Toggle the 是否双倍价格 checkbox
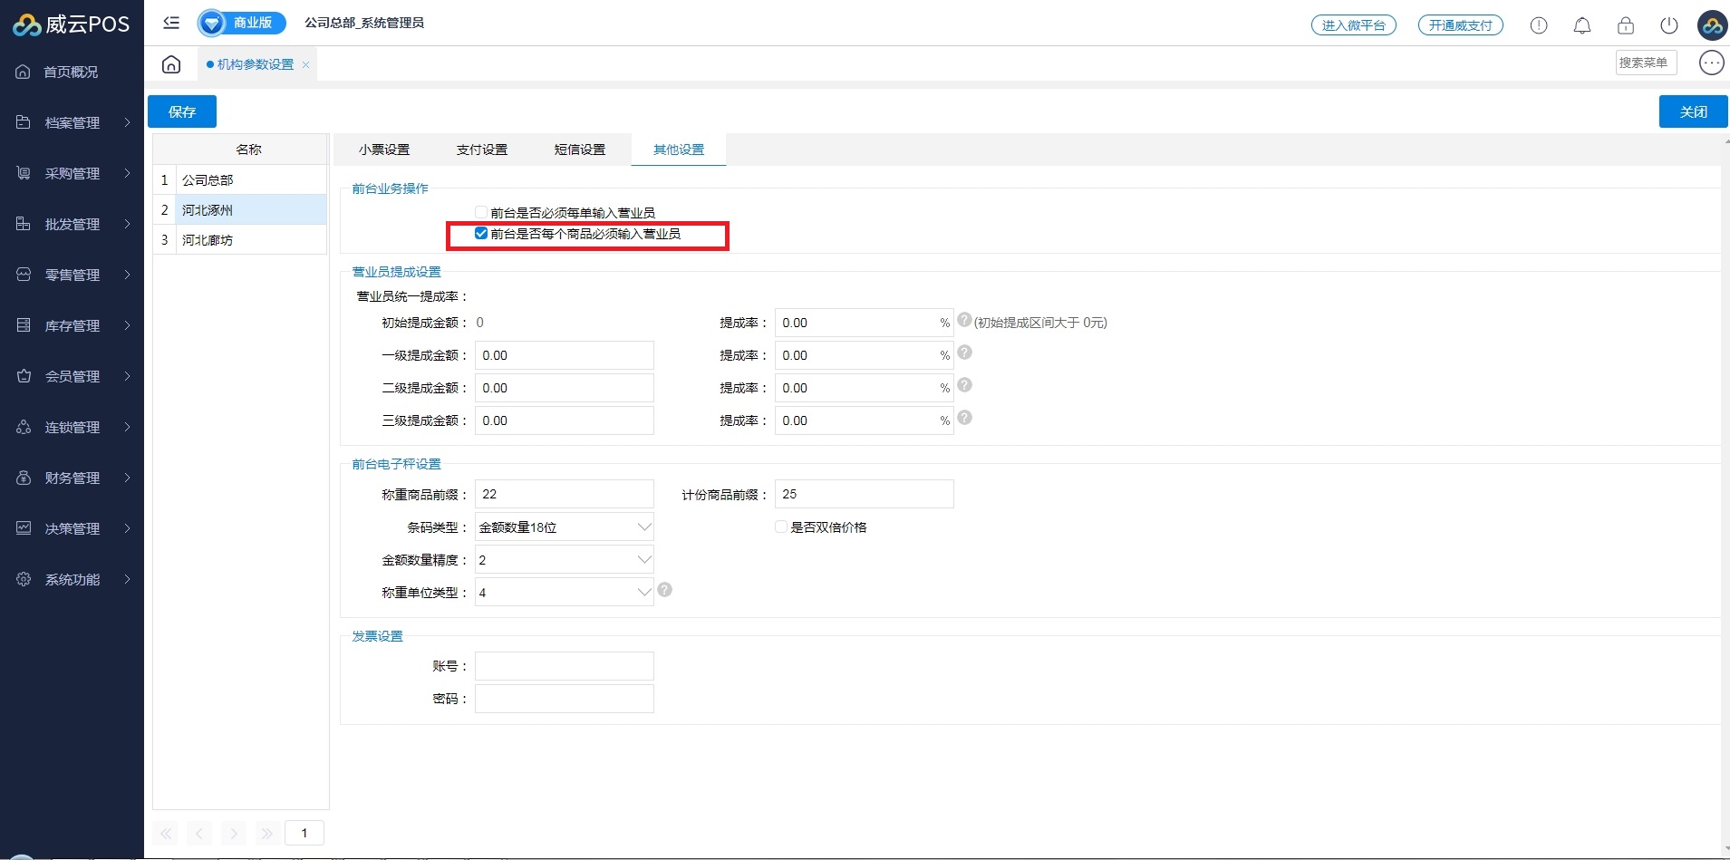1730x860 pixels. (x=781, y=527)
